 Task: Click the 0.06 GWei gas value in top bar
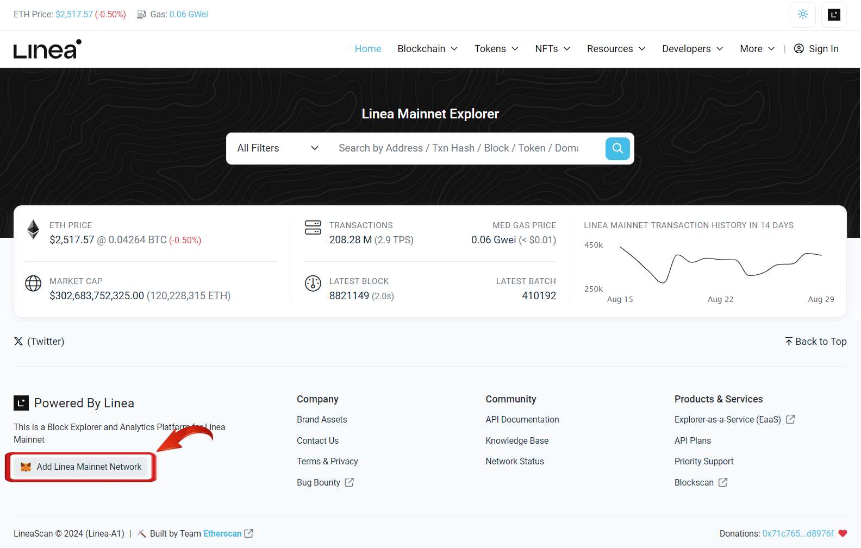189,14
